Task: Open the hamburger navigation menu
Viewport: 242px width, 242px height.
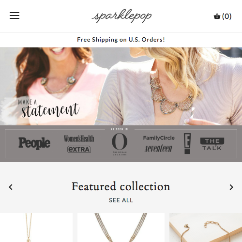Action: [15, 15]
